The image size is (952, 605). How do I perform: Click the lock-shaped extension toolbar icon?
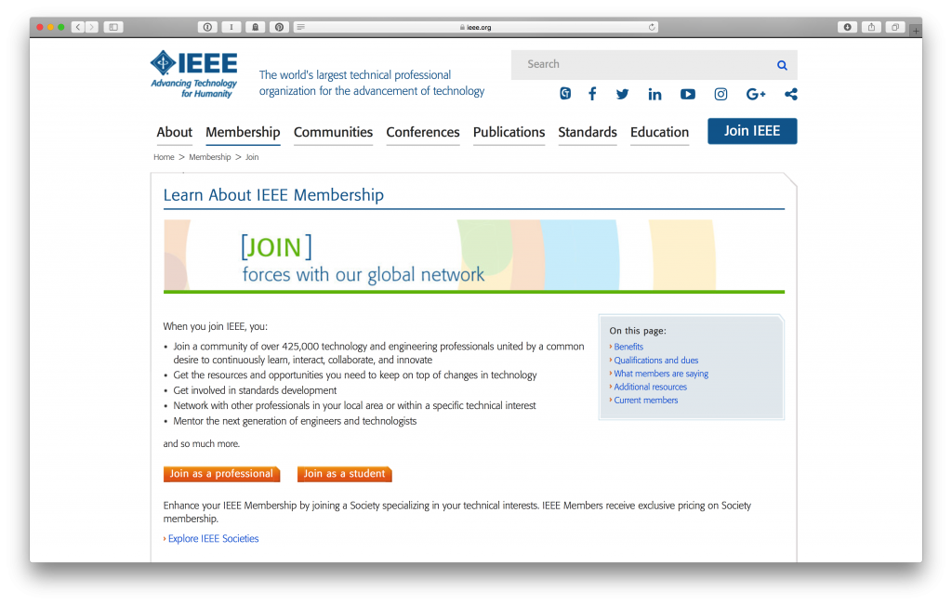click(x=256, y=27)
